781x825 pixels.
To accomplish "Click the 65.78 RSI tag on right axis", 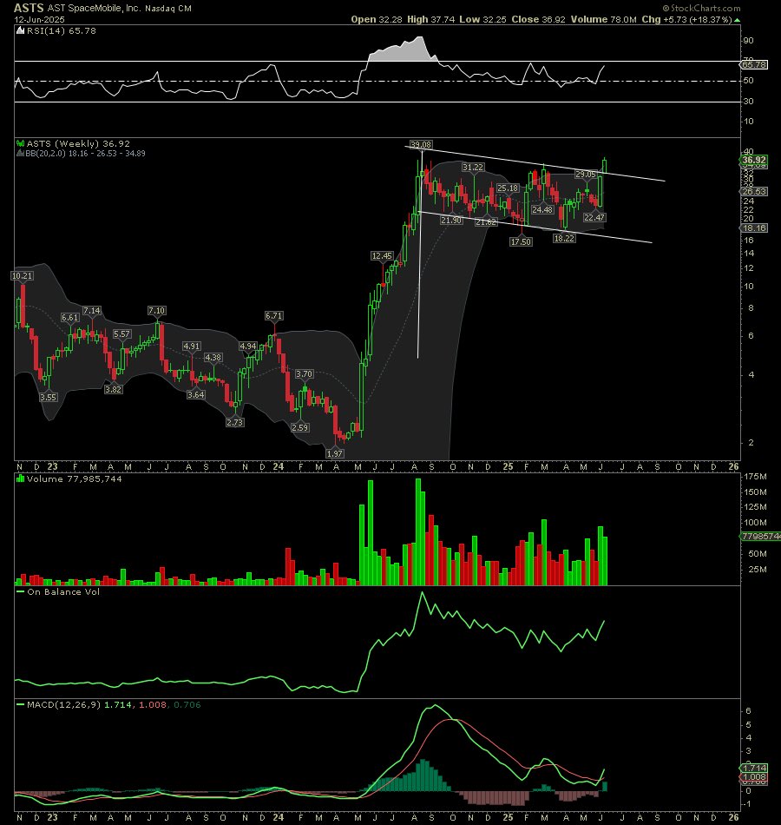I will point(754,65).
